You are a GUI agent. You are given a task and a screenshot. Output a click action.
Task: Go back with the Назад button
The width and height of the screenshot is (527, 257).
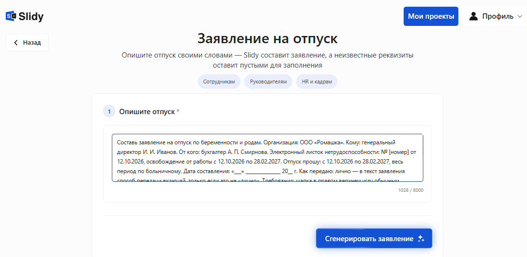point(27,42)
